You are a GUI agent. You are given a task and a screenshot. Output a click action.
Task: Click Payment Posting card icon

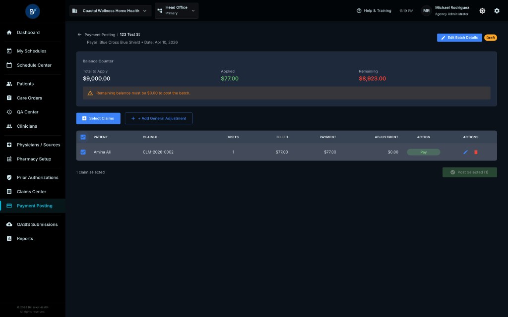9,206
